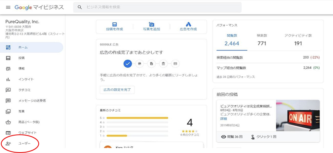Viewport: 333px width, 153px height.
Task: Click the 検索経由の閲覧数 row
Action: (268, 57)
